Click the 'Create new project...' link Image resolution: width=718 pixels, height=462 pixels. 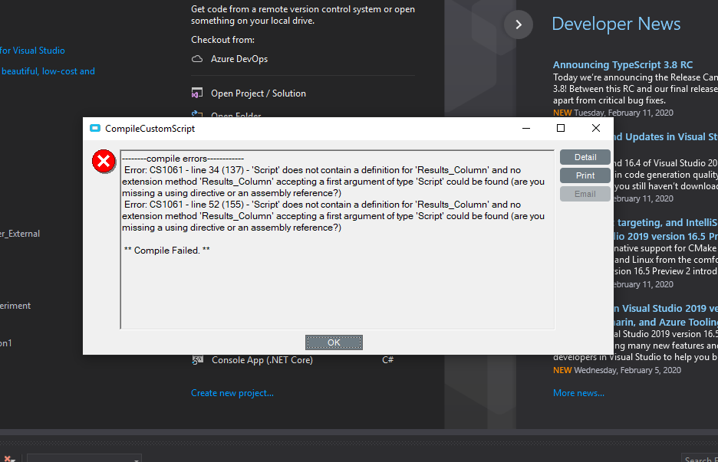[x=232, y=393]
